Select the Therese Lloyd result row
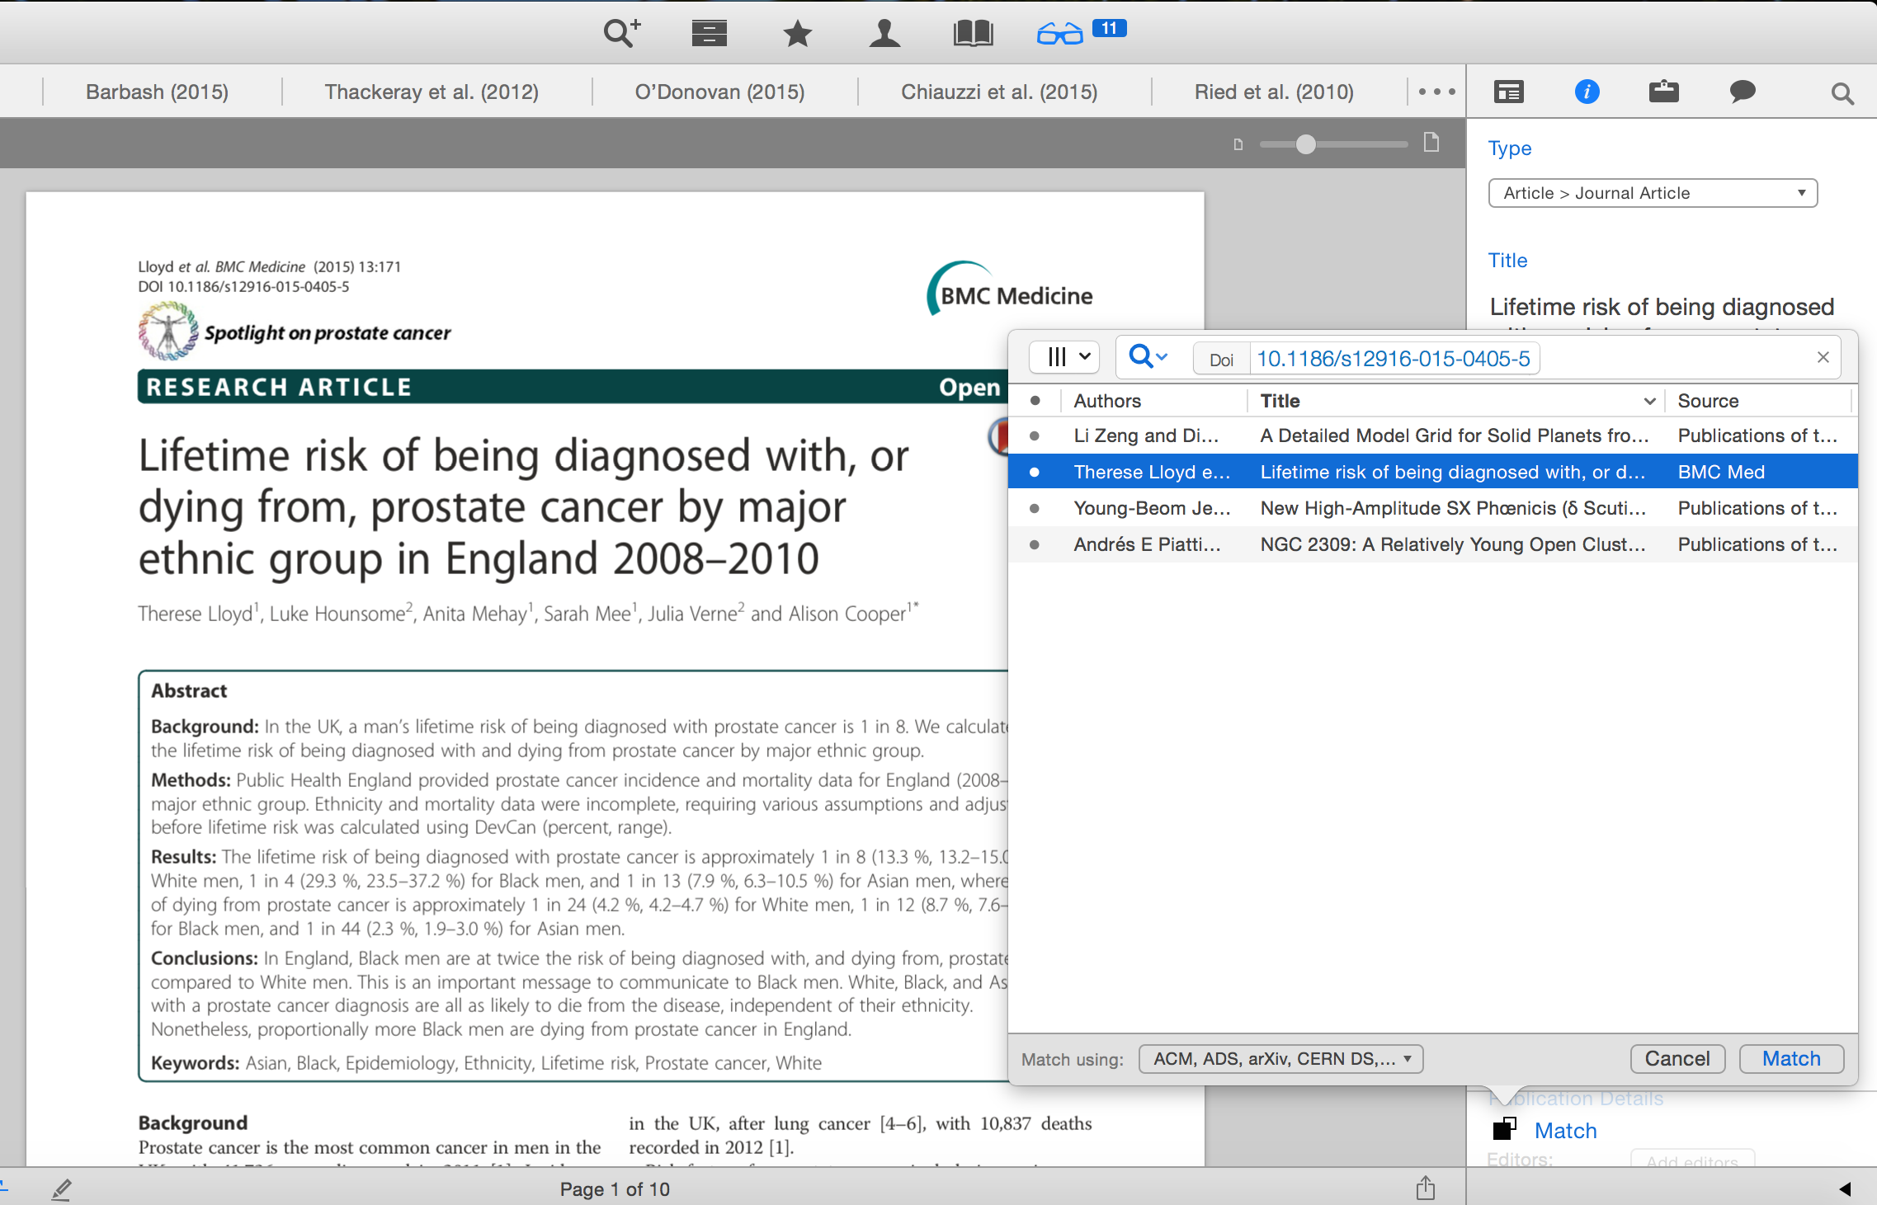 (1433, 472)
